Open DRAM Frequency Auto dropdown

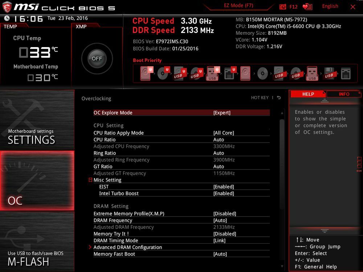pos(220,221)
